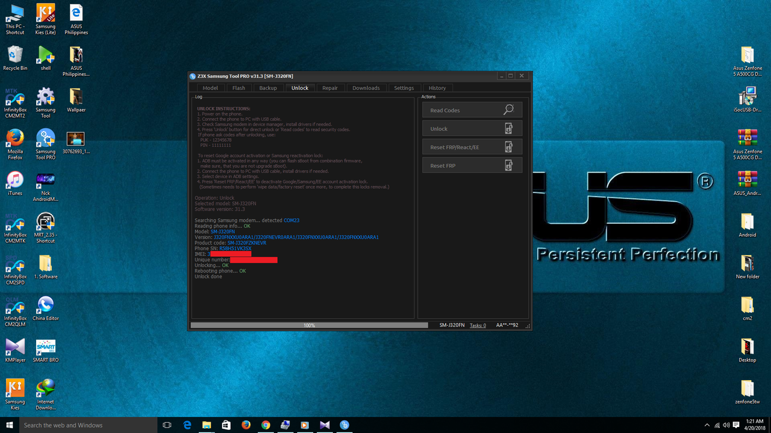Open the volume control in system tray

click(x=726, y=425)
